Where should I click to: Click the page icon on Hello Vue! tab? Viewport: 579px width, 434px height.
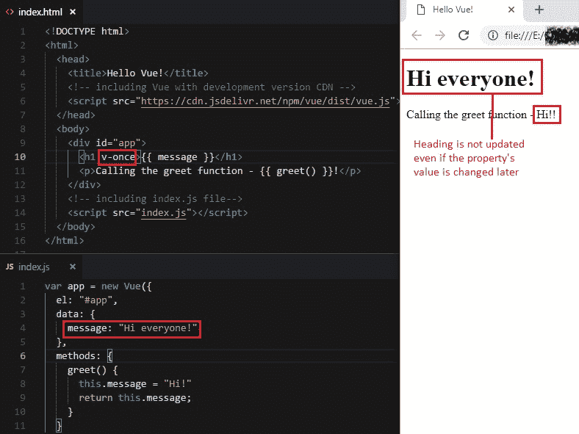pyautogui.click(x=420, y=10)
